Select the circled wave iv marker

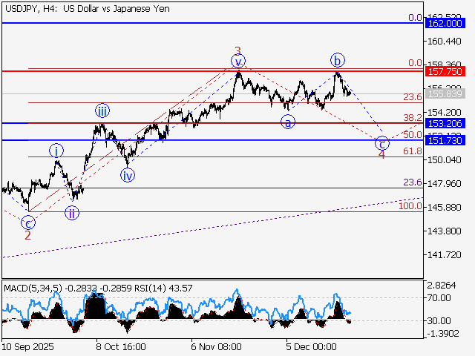(x=128, y=176)
